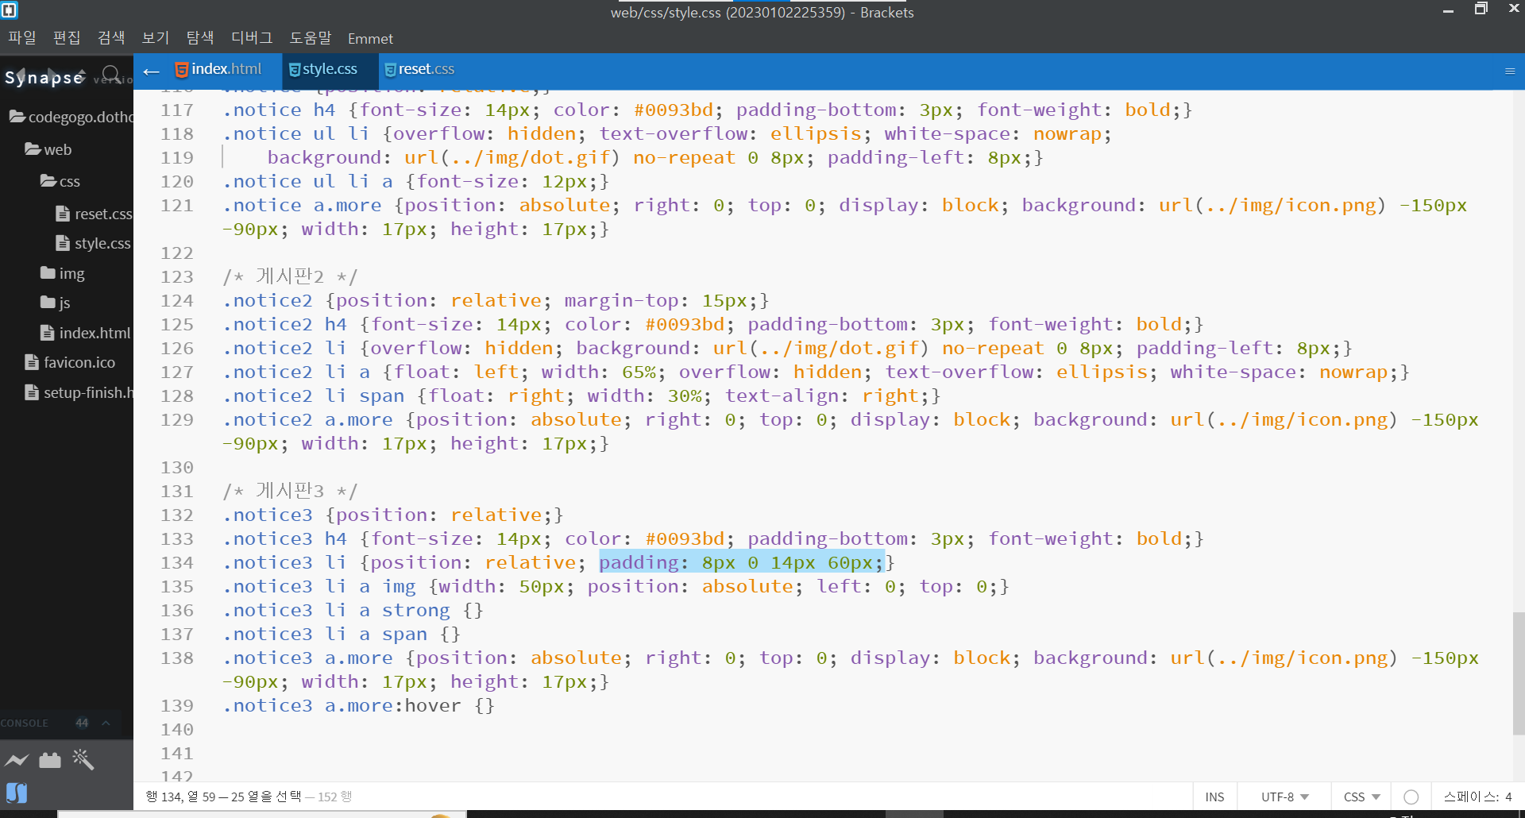Switch to the reset.css tab
1525x818 pixels.
coord(419,69)
